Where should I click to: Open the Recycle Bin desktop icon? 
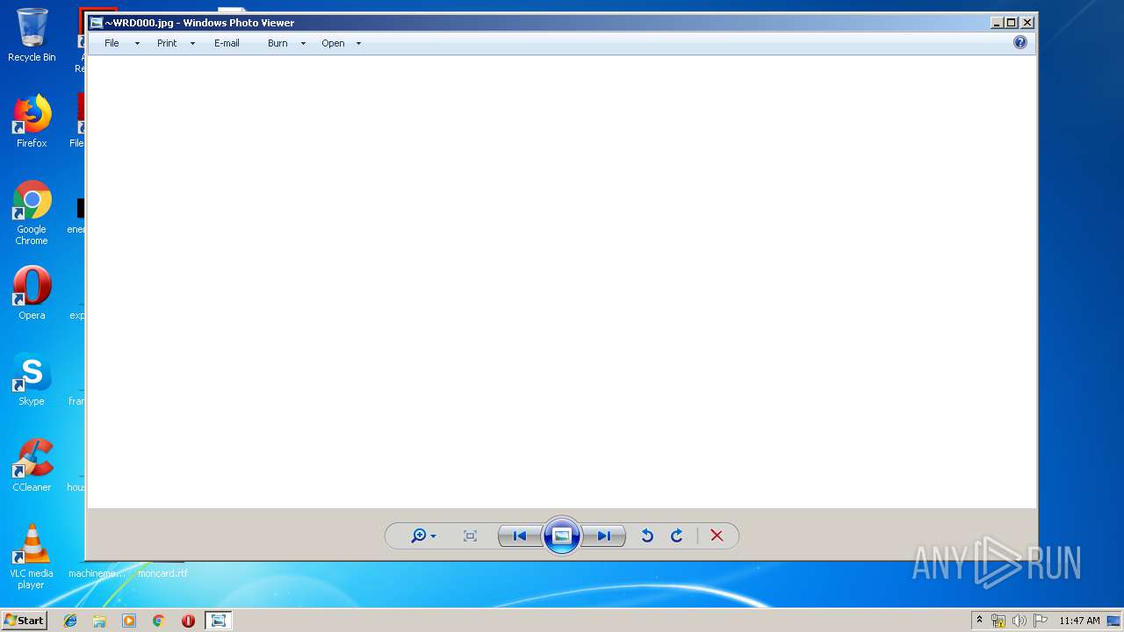pyautogui.click(x=32, y=35)
